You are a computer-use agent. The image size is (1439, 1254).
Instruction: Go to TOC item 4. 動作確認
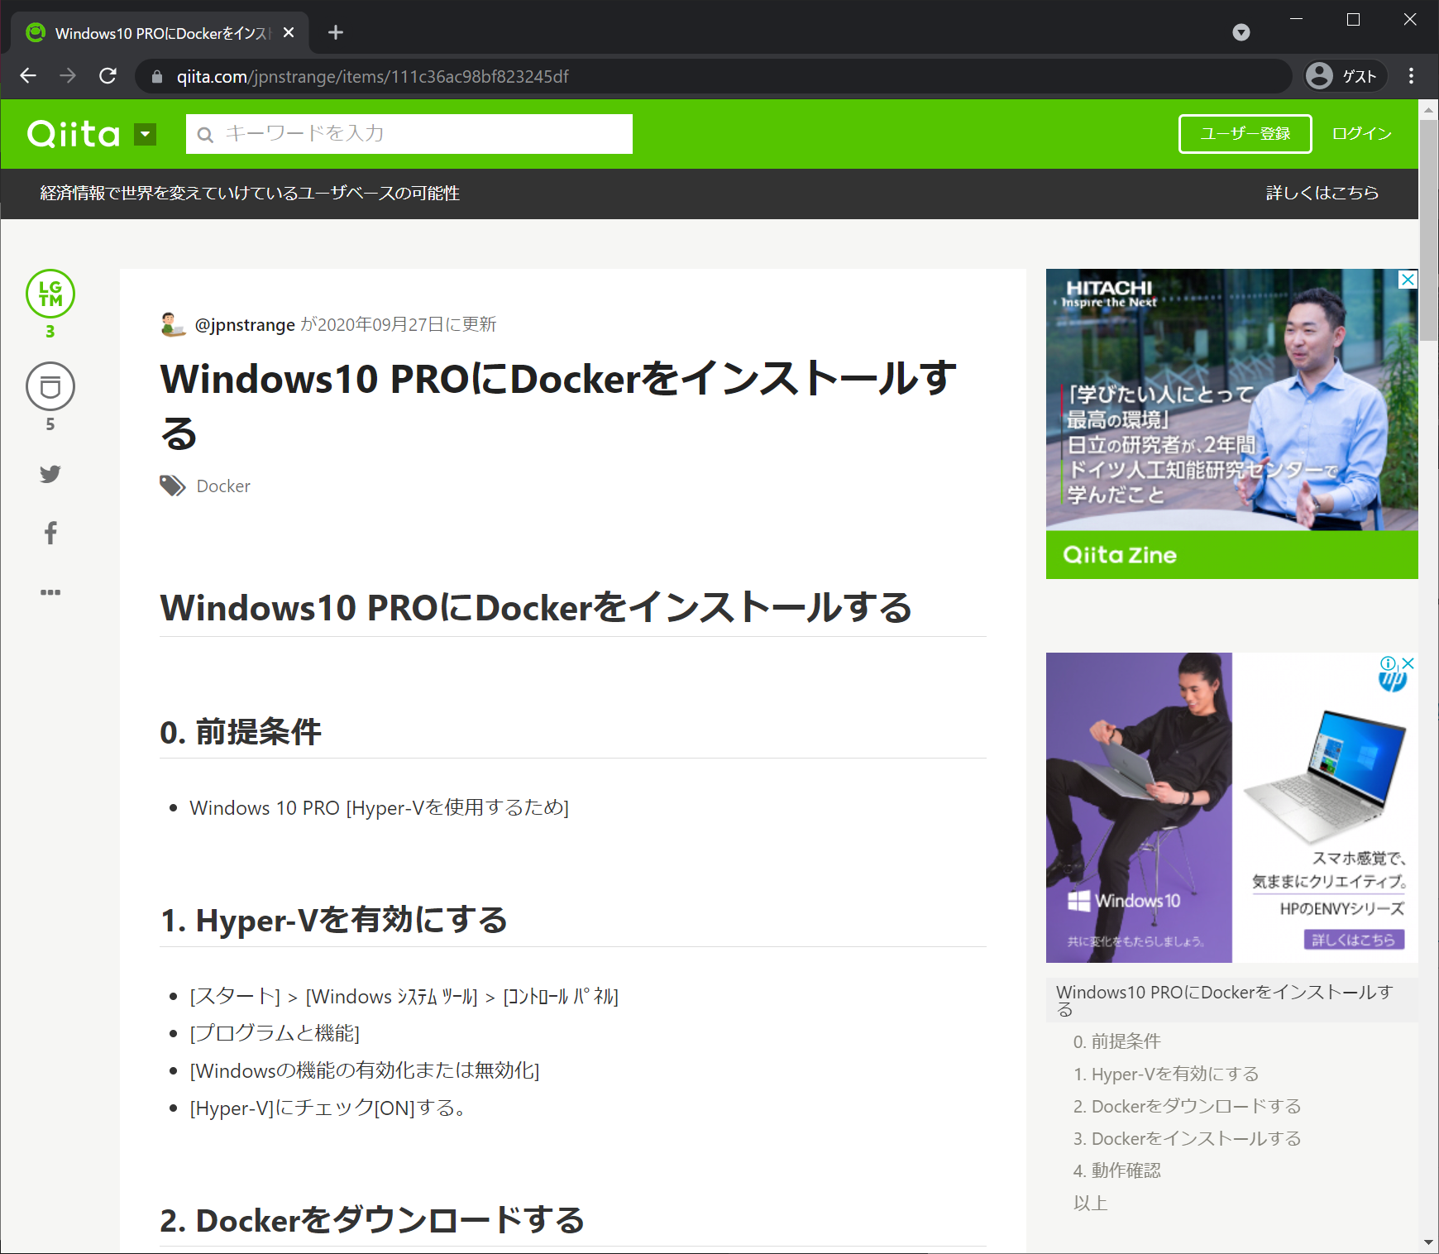[x=1117, y=1170]
